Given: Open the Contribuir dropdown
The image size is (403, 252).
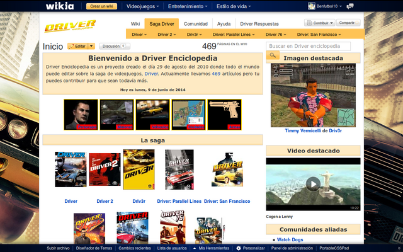Looking at the screenshot, I should (319, 23).
